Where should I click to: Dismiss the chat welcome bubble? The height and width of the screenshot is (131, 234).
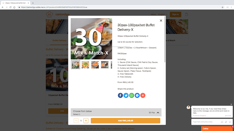click(231, 104)
